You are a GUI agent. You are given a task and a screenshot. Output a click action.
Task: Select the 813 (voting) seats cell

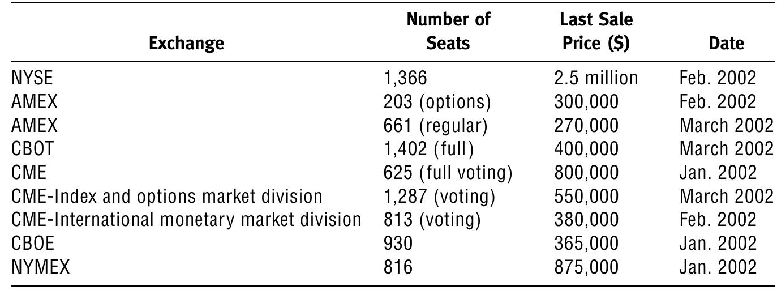[x=432, y=219]
